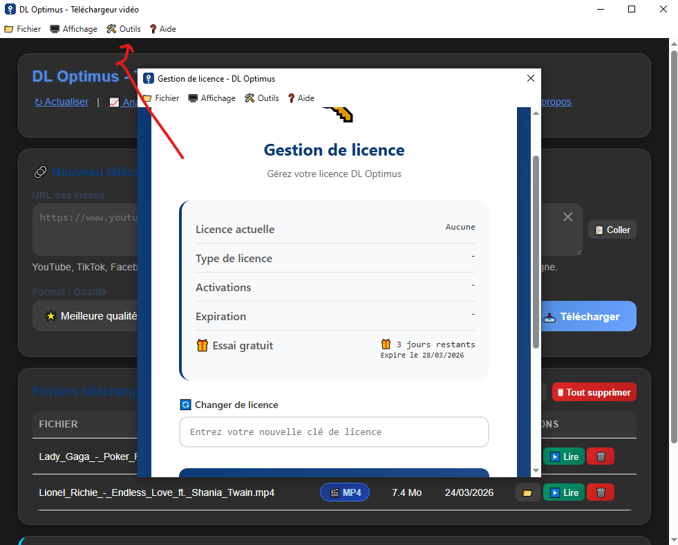This screenshot has width=678, height=545.
Task: Click Tout supprimer button
Action: (594, 392)
